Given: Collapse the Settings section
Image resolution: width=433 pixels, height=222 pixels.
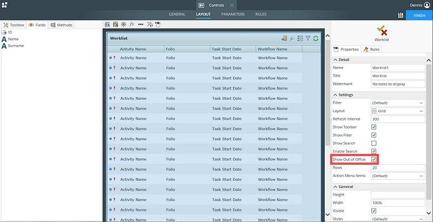Looking at the screenshot, I should pos(336,95).
